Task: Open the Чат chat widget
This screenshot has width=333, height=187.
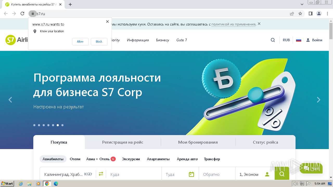Action: click(311, 169)
